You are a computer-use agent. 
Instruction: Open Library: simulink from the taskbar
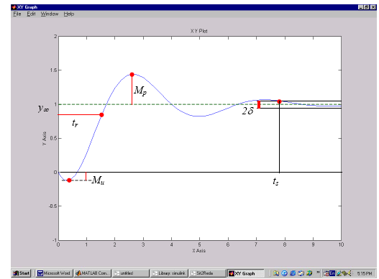pyautogui.click(x=169, y=273)
